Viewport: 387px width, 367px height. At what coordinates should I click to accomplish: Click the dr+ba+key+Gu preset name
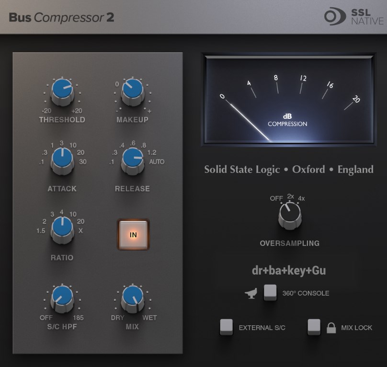pos(289,271)
